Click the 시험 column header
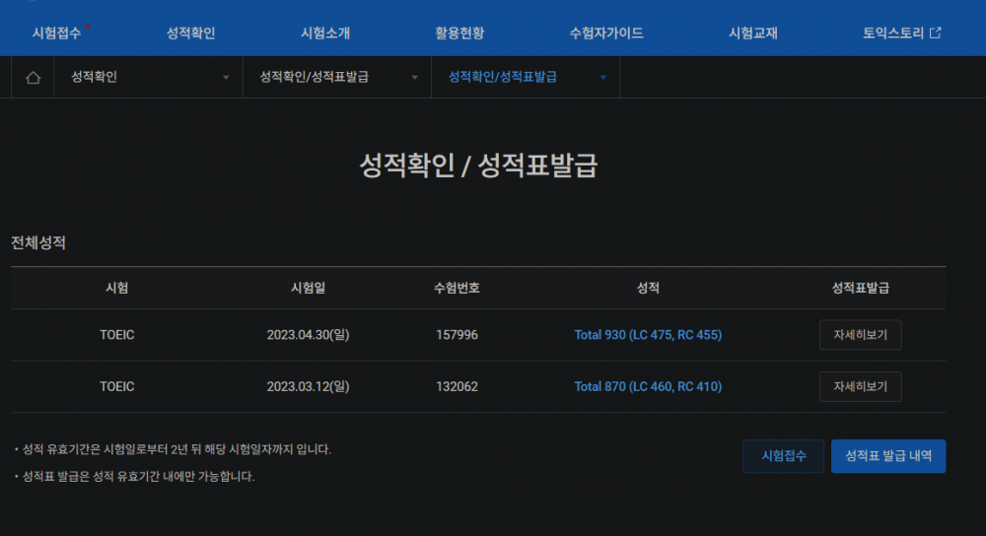 (117, 288)
